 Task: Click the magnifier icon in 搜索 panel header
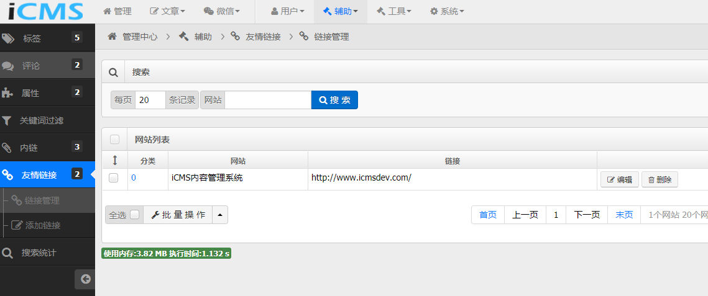pos(114,72)
